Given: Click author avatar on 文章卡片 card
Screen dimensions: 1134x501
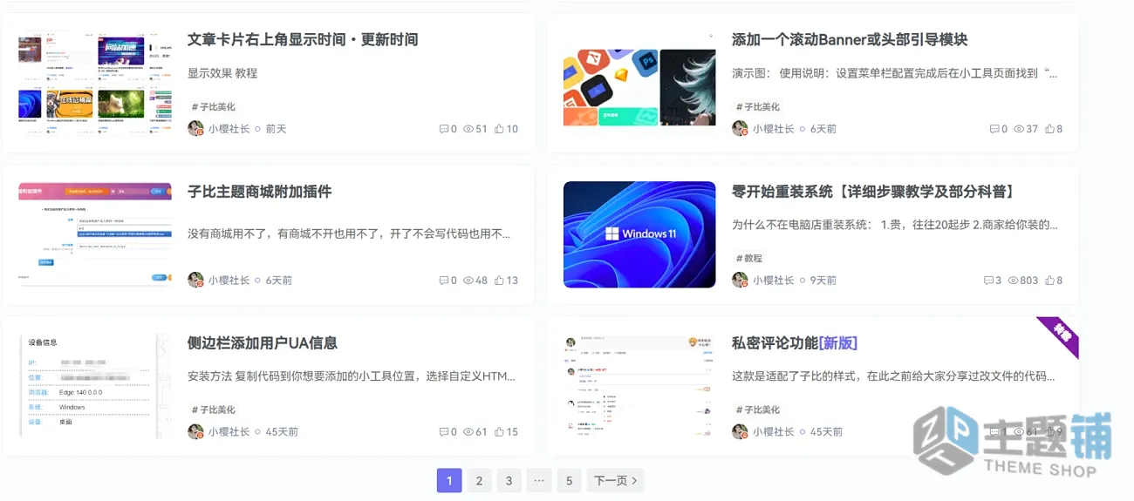Looking at the screenshot, I should [x=195, y=128].
